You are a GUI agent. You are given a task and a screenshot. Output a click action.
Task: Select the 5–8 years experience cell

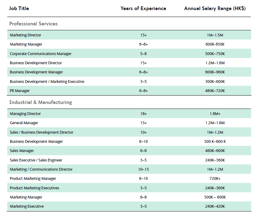pyautogui.click(x=143, y=54)
